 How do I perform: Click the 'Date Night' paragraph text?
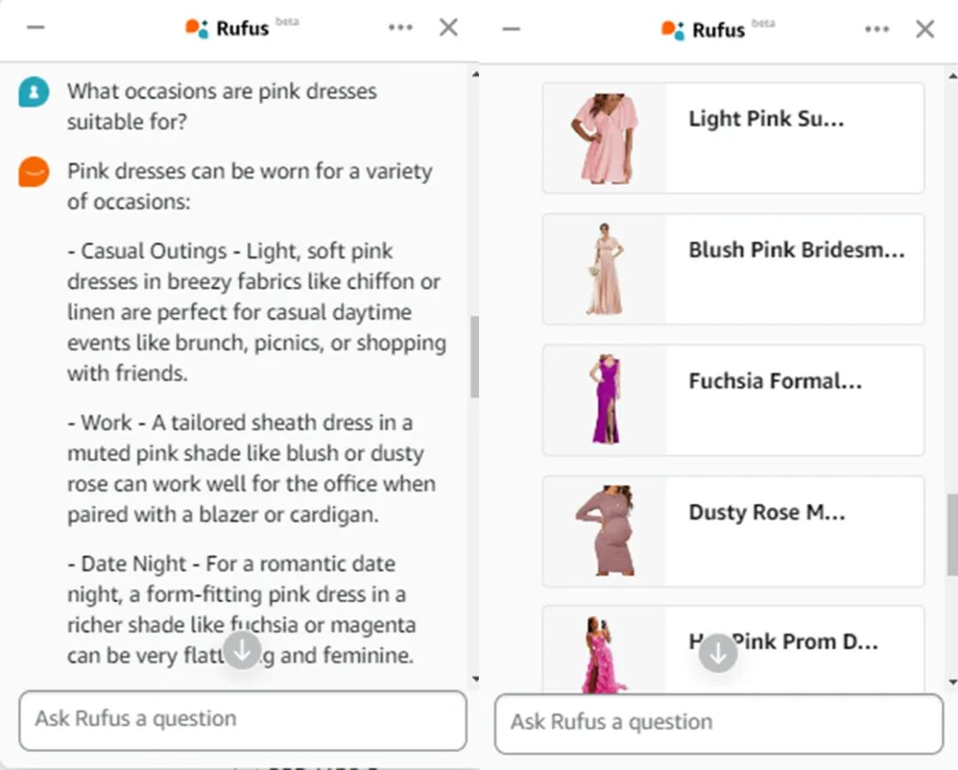242,609
